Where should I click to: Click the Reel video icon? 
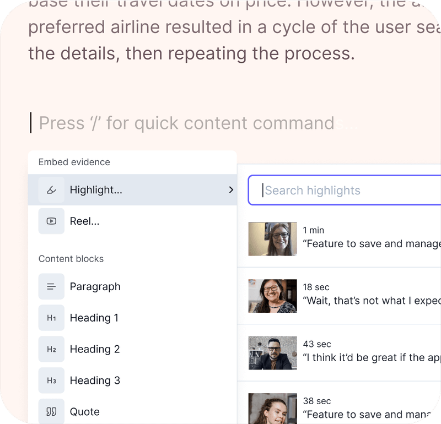(x=51, y=221)
